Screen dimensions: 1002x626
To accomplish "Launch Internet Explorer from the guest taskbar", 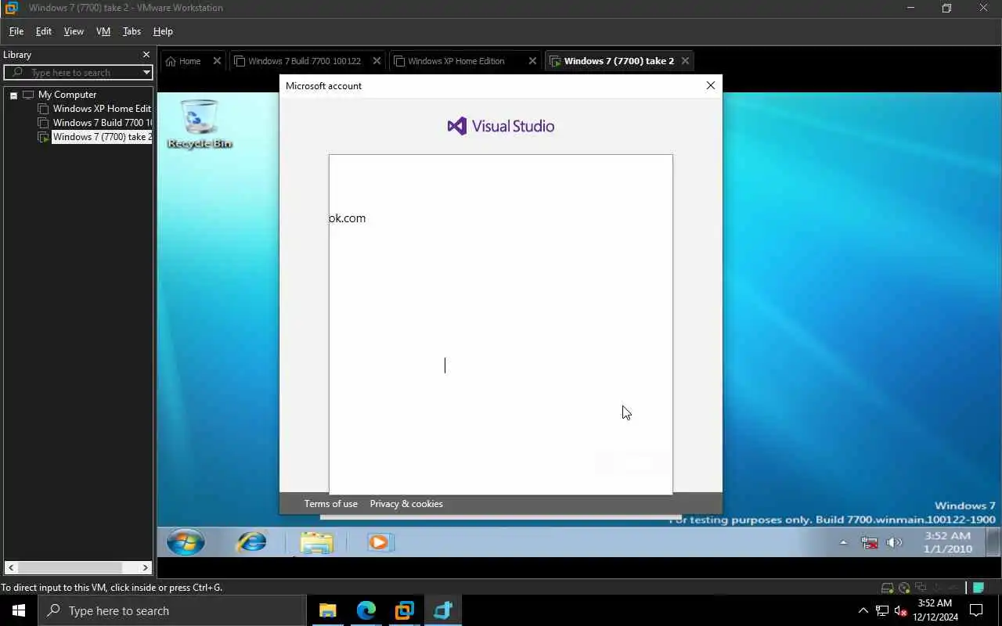I will click(252, 541).
